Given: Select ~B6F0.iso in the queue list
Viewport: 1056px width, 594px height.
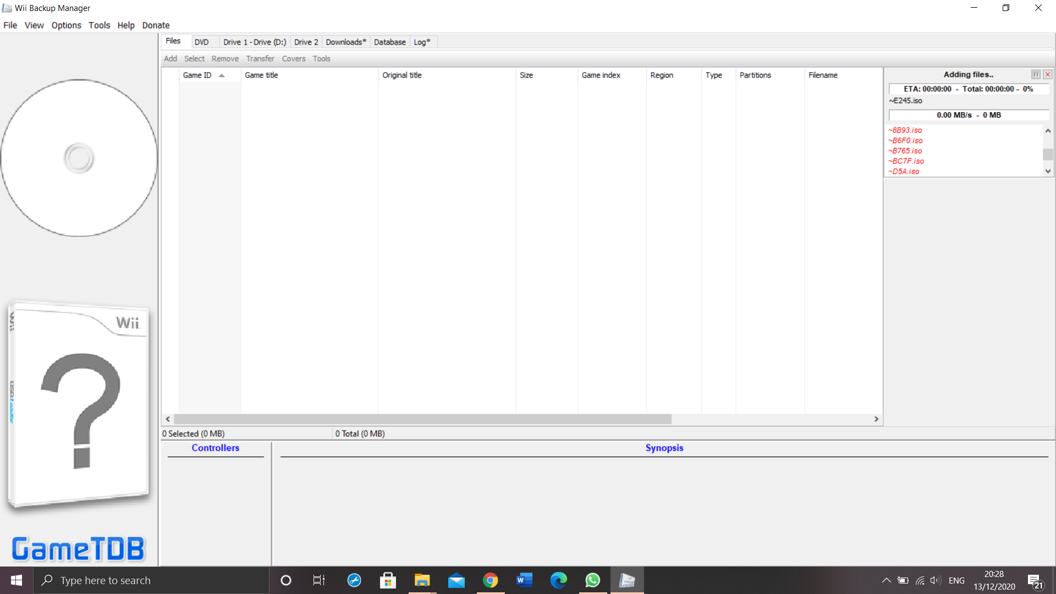Looking at the screenshot, I should (905, 141).
